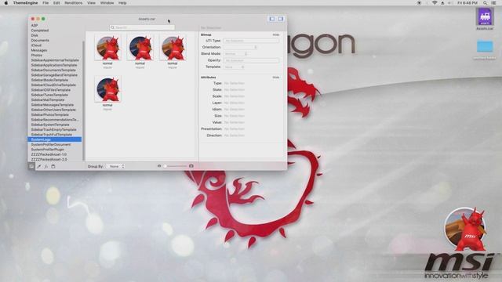Viewport: 502px width, 282px height.
Task: Select SidebarTrashEmptyTemplate entry
Action: coord(55,129)
